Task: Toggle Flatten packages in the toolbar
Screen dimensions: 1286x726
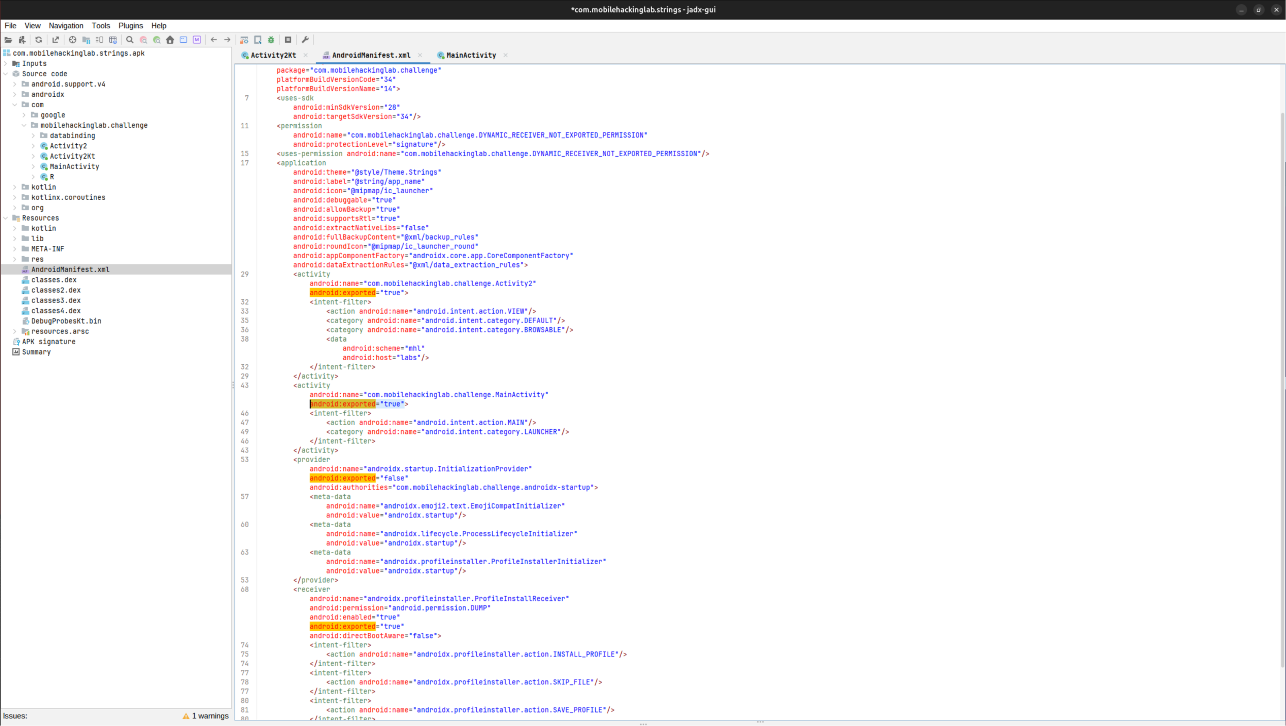Action: point(86,40)
